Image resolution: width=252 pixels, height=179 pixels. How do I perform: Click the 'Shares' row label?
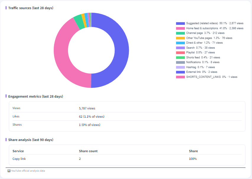click(x=17, y=125)
